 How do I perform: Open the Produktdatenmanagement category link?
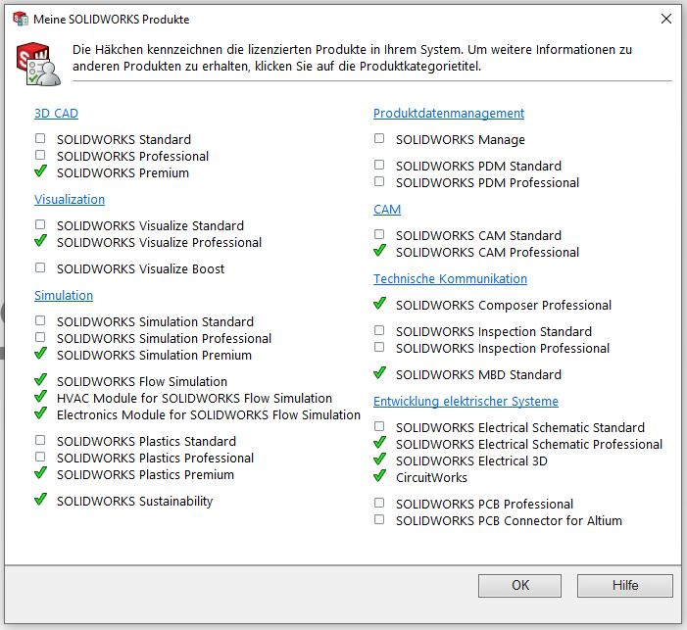pos(448,114)
